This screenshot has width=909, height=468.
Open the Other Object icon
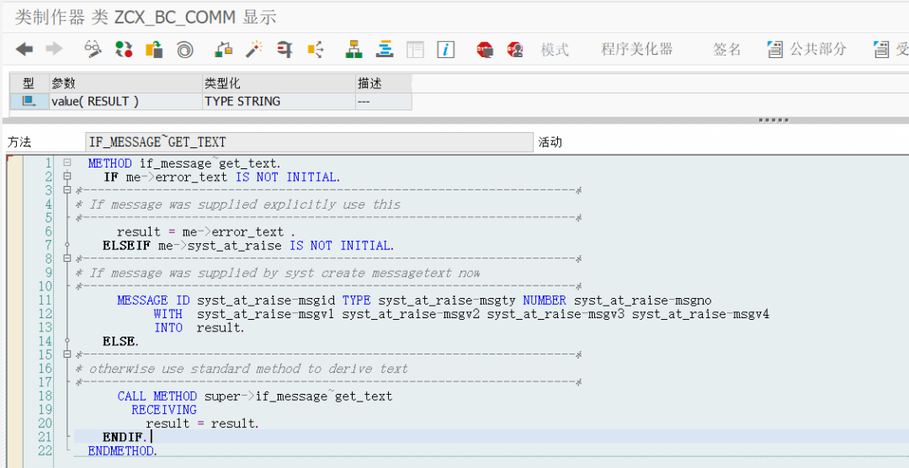[x=154, y=50]
